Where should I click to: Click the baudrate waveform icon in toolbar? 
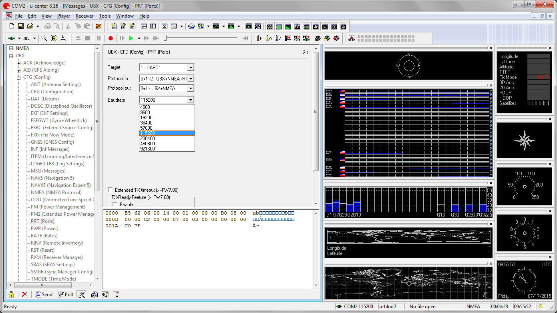(x=27, y=38)
